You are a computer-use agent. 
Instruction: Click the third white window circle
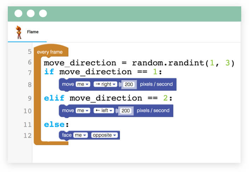43,13
